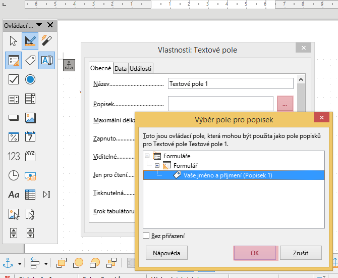
Task: Insert a Check Box control
Action: (13, 79)
